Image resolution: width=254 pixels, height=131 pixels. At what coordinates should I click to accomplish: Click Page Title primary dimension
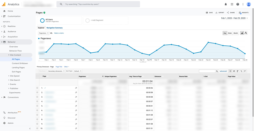[x=59, y=67]
